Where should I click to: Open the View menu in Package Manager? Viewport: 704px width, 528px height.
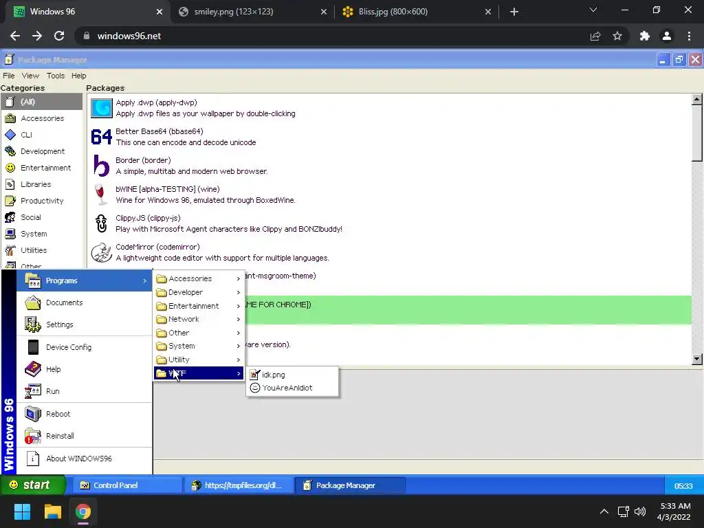(30, 76)
